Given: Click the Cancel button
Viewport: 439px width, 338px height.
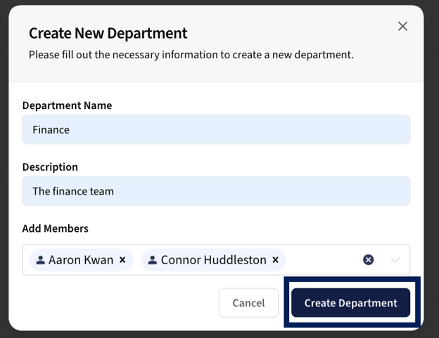Looking at the screenshot, I should coord(248,303).
